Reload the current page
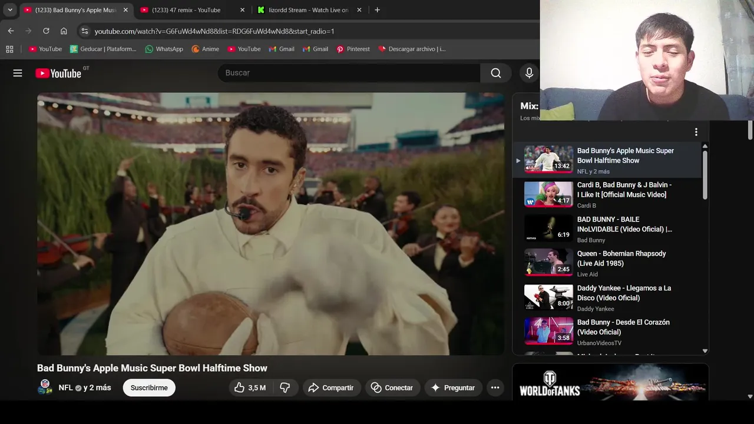The image size is (754, 424). (46, 31)
